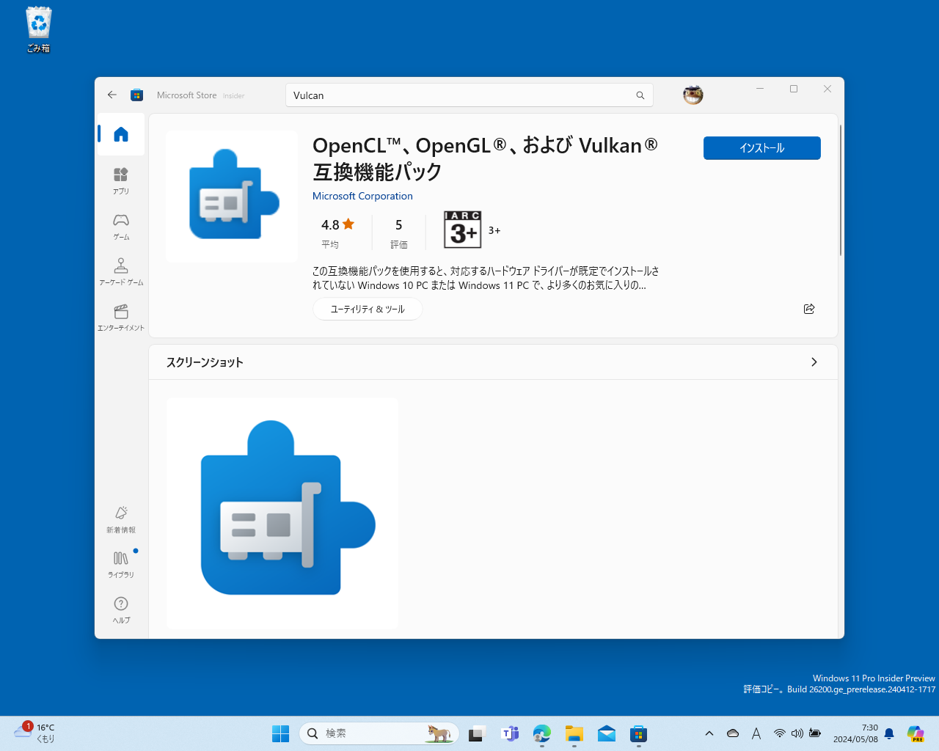Switch to the ゲーム section
The image size is (939, 751).
point(121,226)
